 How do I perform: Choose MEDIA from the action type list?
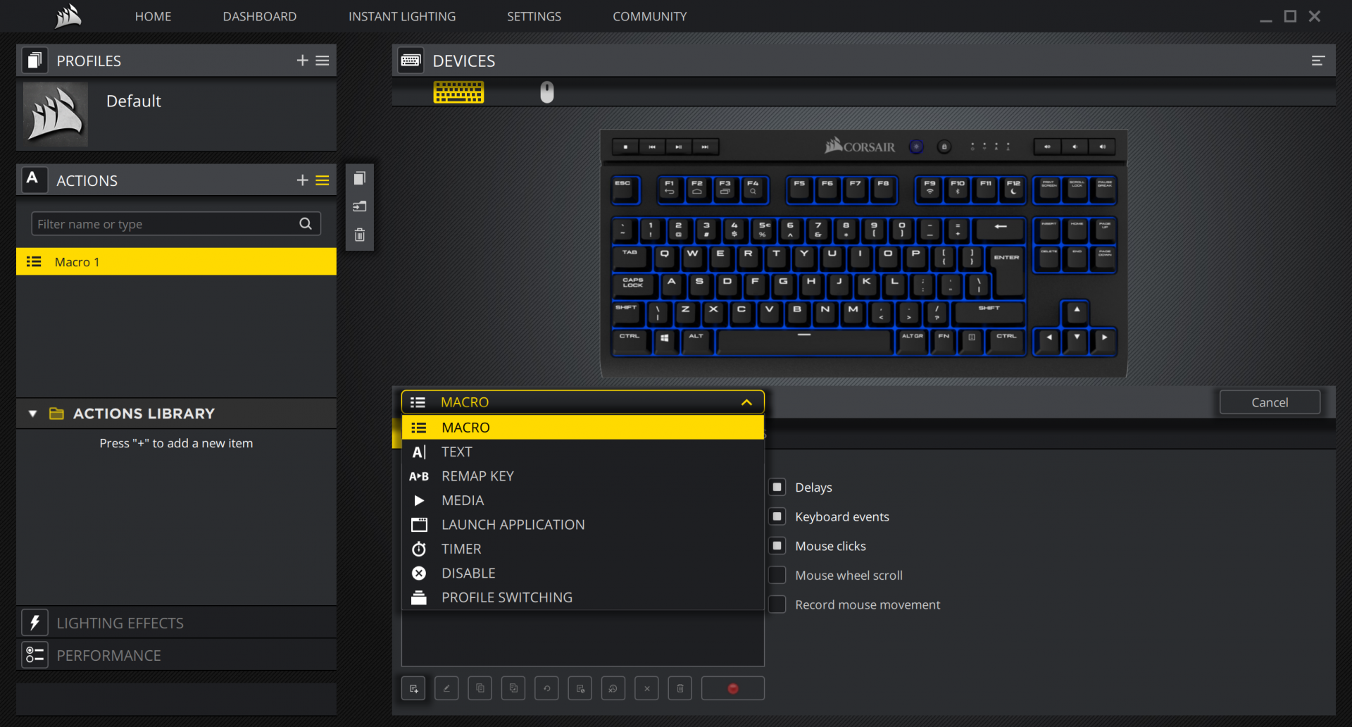pos(583,500)
